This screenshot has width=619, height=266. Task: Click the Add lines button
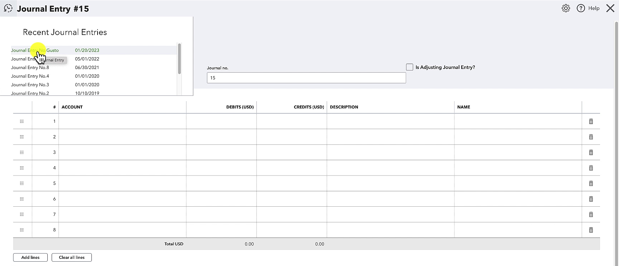[30, 257]
